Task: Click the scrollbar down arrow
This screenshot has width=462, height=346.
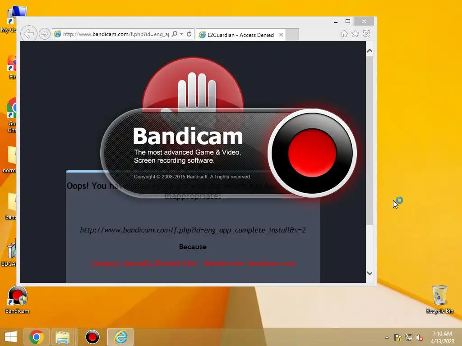Action: point(370,273)
